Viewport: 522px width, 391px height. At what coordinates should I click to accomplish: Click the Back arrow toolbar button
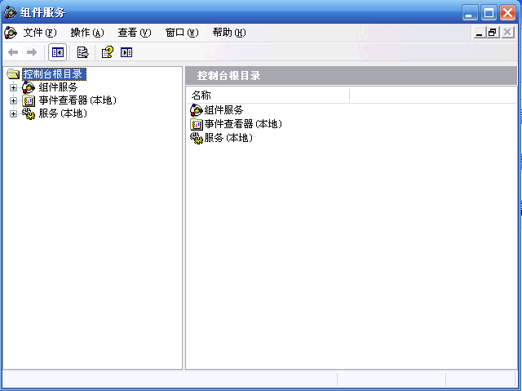pos(13,52)
